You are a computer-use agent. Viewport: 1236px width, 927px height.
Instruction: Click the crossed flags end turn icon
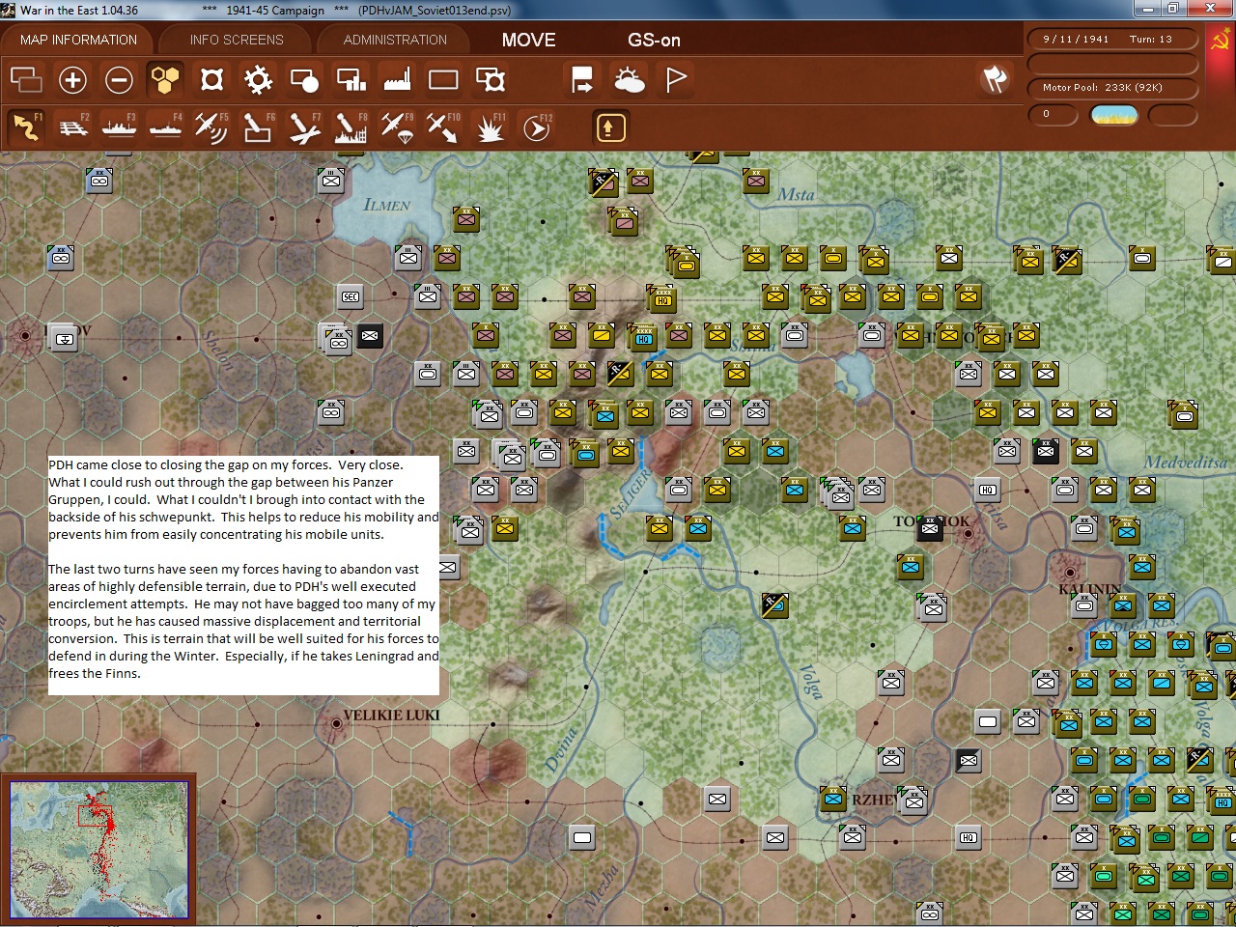[995, 79]
